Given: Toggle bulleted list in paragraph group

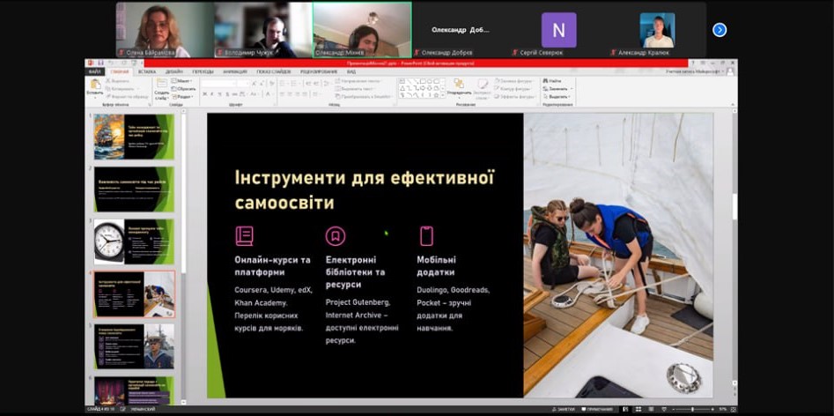Looking at the screenshot, I should 283,84.
